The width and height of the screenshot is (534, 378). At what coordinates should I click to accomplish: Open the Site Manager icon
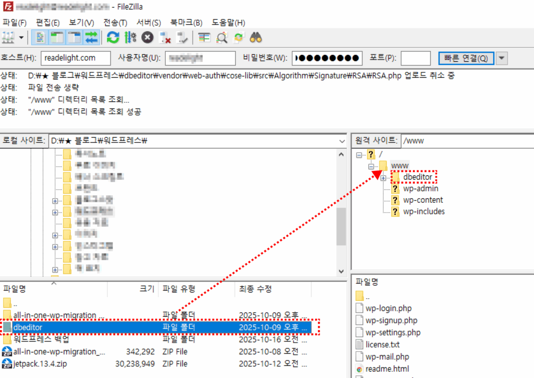click(8, 38)
